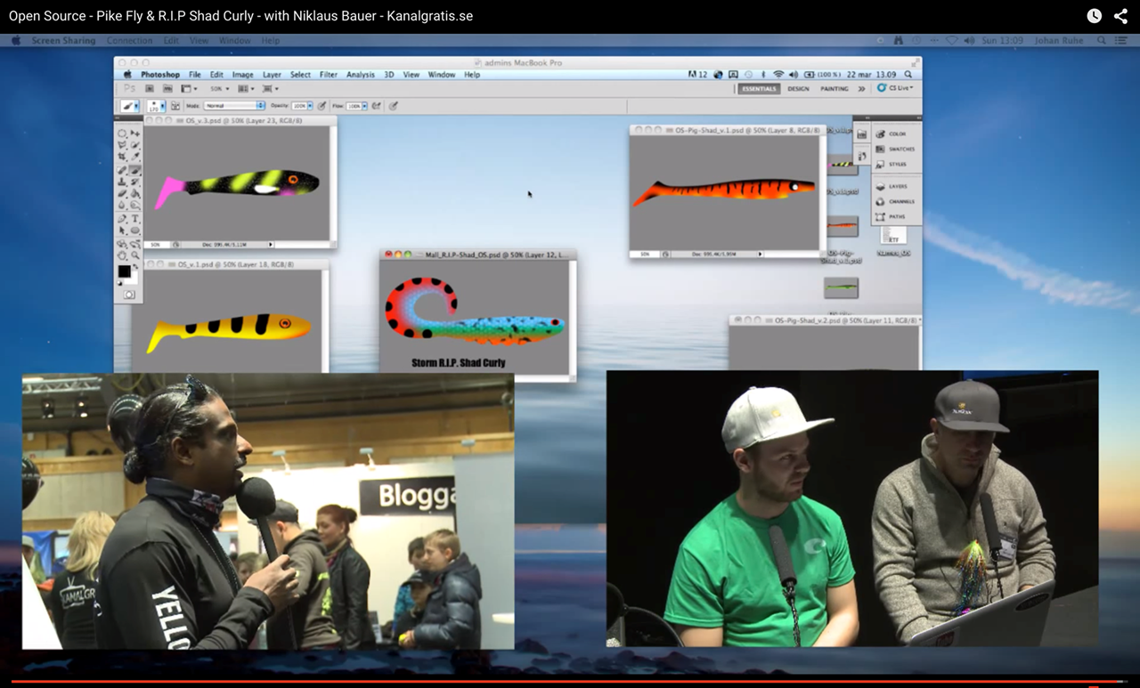Open Photoshop Filter menu

tap(329, 75)
